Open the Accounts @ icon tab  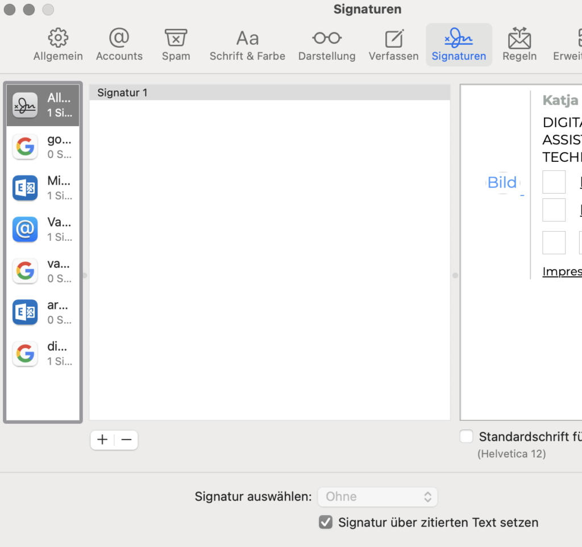coord(119,39)
